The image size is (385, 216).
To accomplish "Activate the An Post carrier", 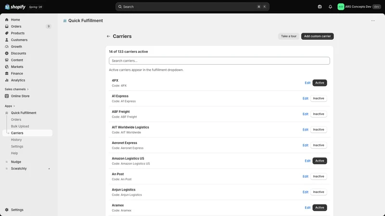I will click(319, 176).
